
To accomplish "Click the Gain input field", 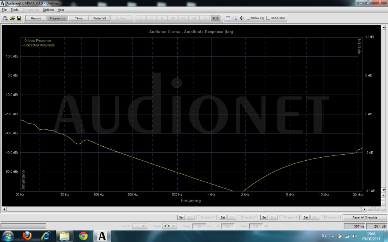I will click(256, 226).
